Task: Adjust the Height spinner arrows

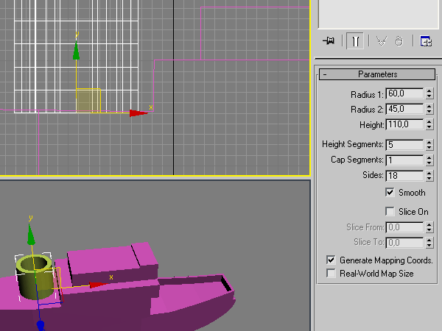Action: [429, 124]
